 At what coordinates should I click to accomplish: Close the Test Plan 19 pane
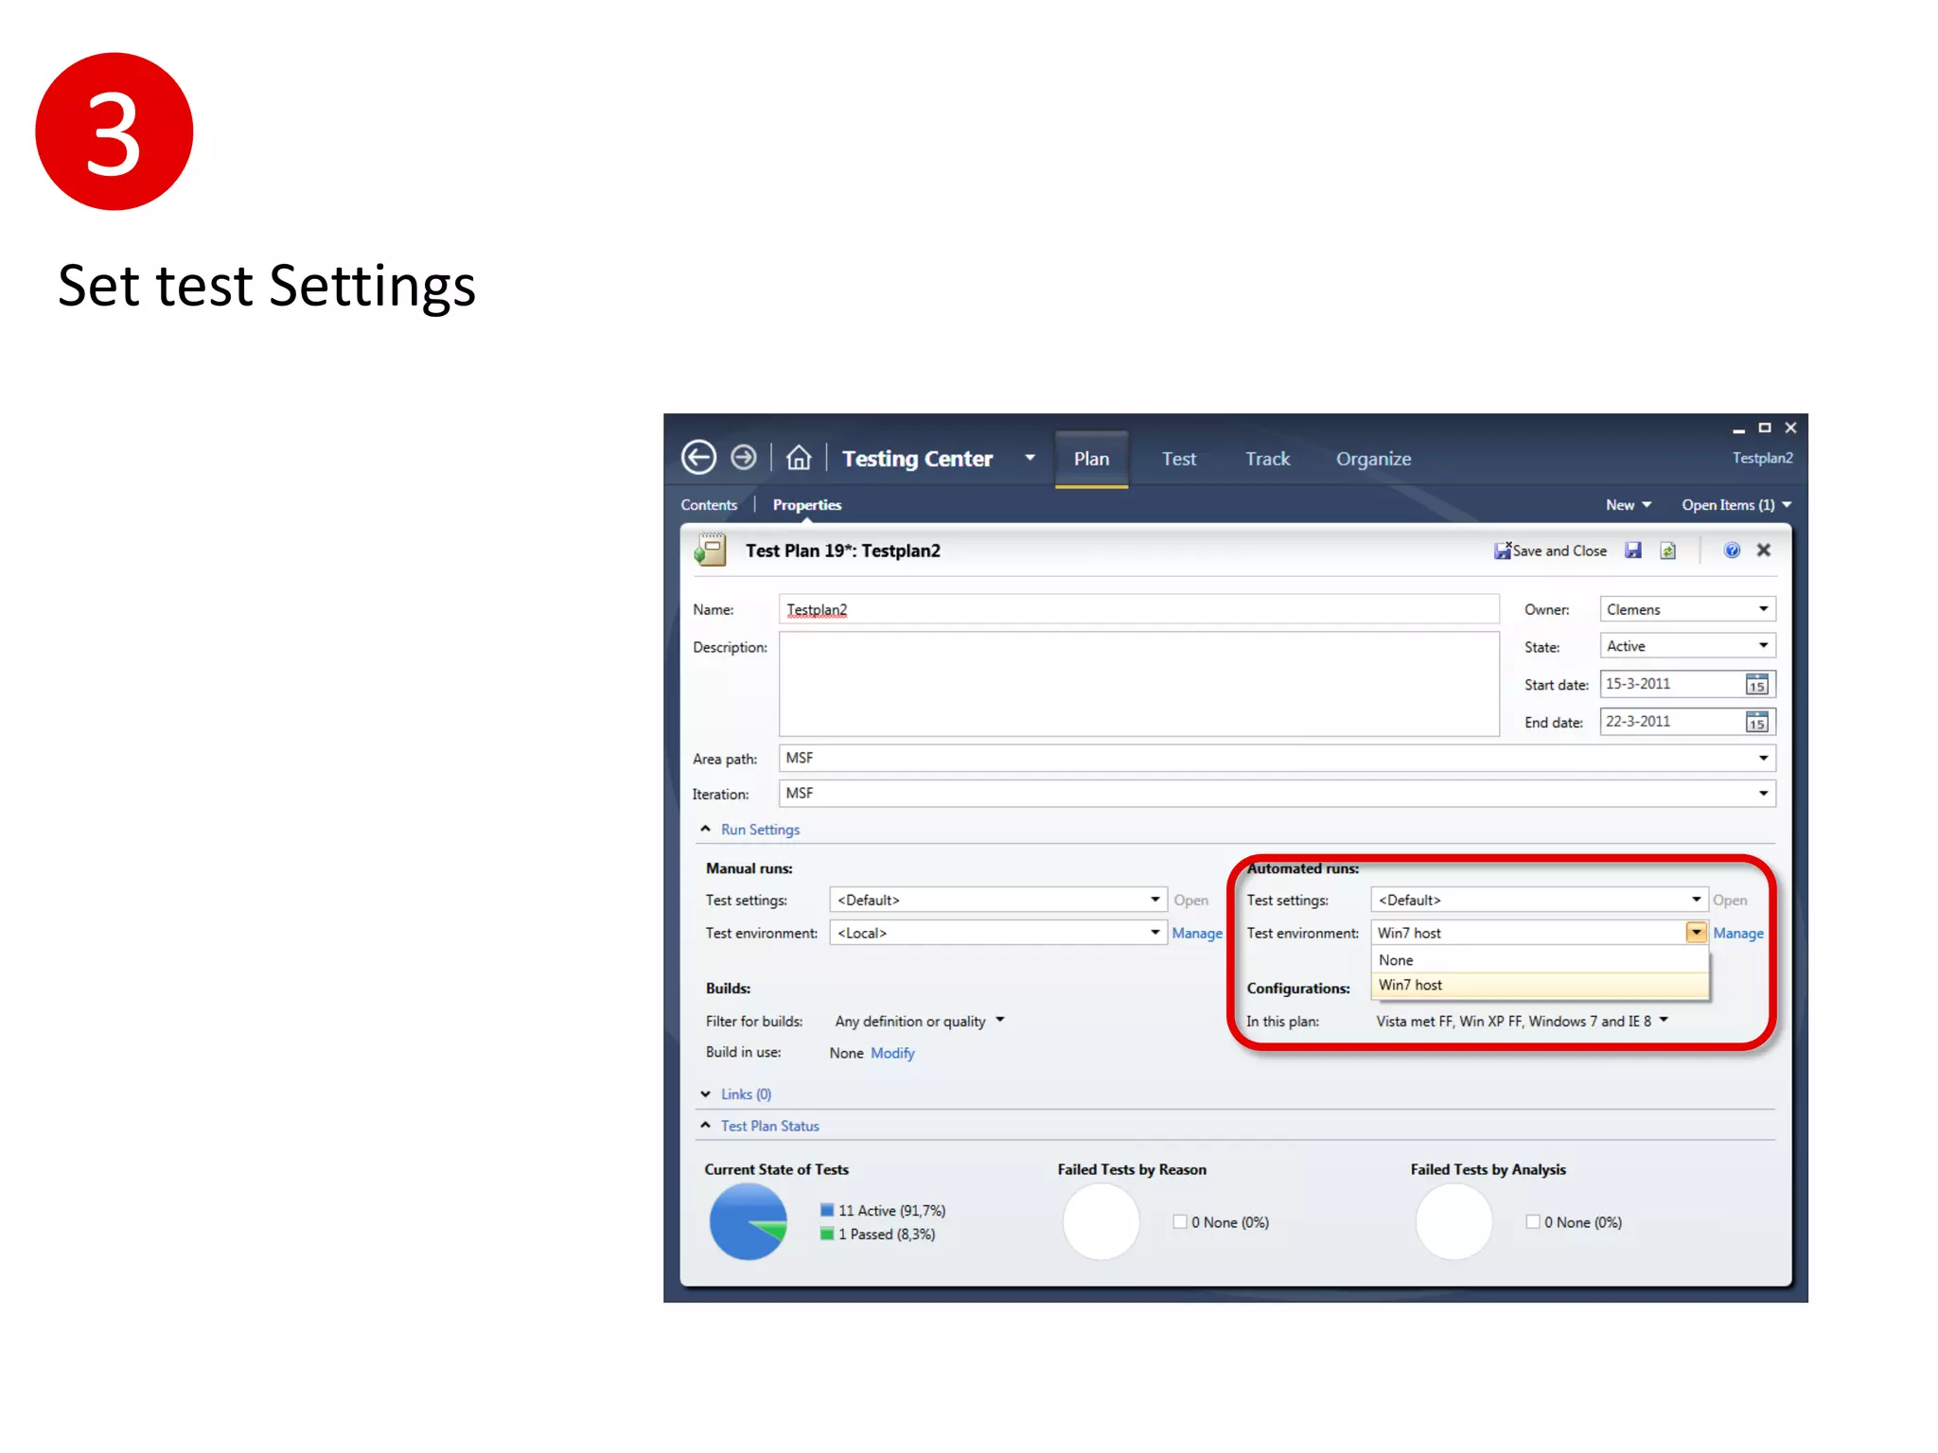(x=1764, y=551)
